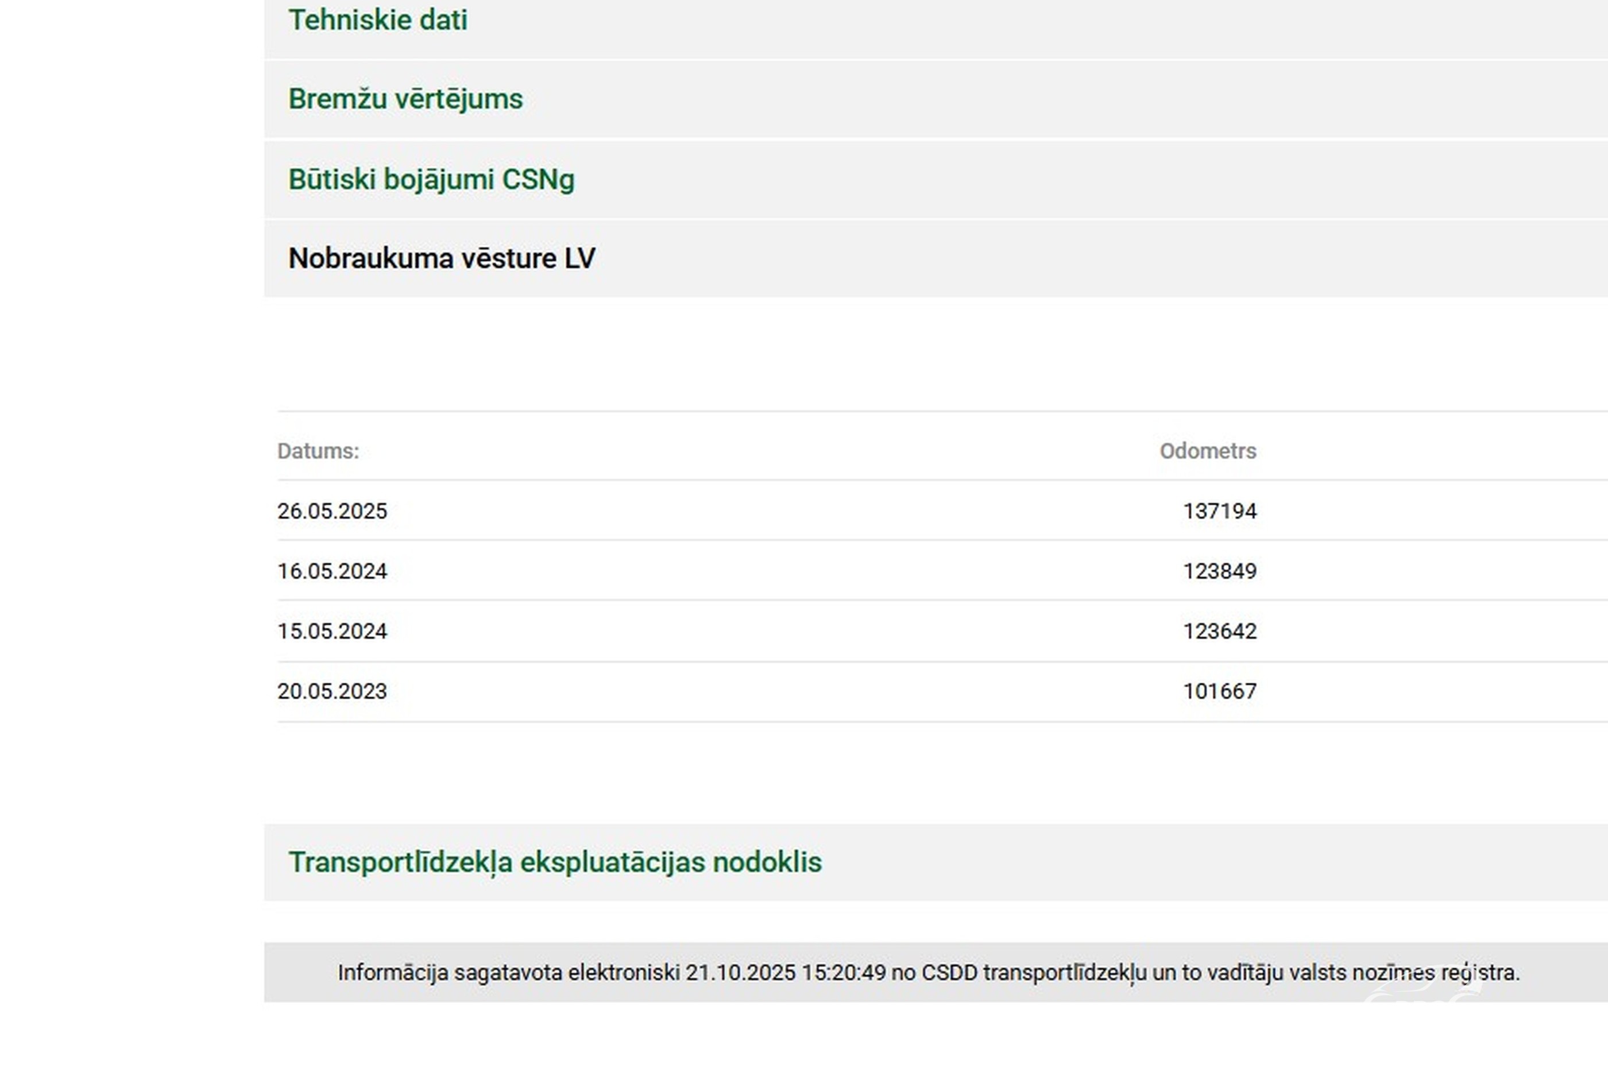
Task: Collapse the Nobraukuma vēsture LV section
Action: click(442, 259)
